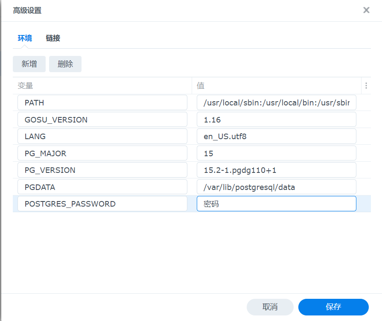Select the GOSU_VERSION variable field
The width and height of the screenshot is (382, 321).
coord(102,120)
